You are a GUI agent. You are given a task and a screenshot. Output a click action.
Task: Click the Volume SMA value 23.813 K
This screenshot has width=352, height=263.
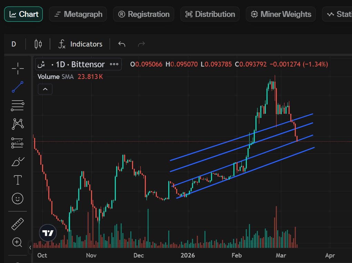pos(90,77)
